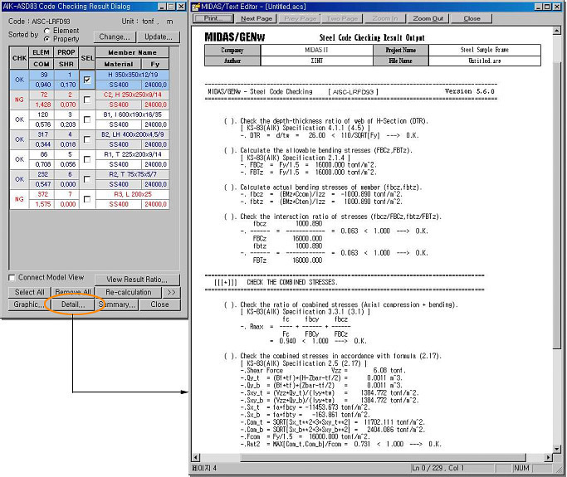Check SEL box for R3, L 200x25
This screenshot has width=567, height=477.
click(87, 199)
